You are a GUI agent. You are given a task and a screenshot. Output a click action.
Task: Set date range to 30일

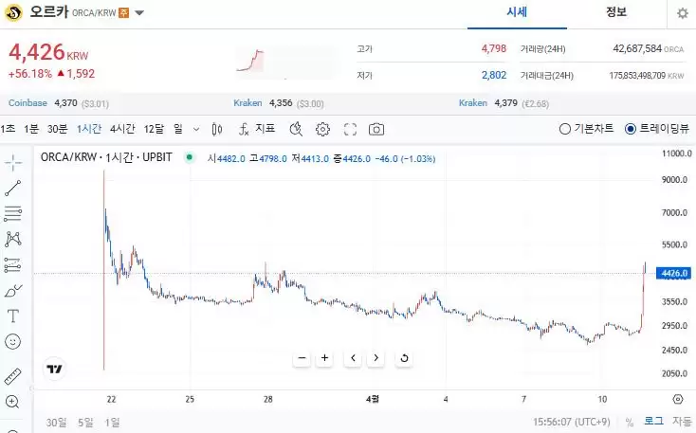56,422
